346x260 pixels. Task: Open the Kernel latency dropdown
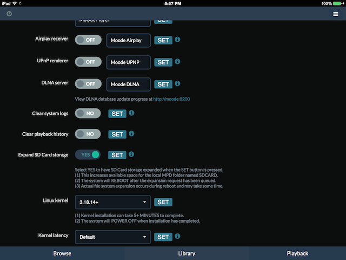click(x=113, y=237)
